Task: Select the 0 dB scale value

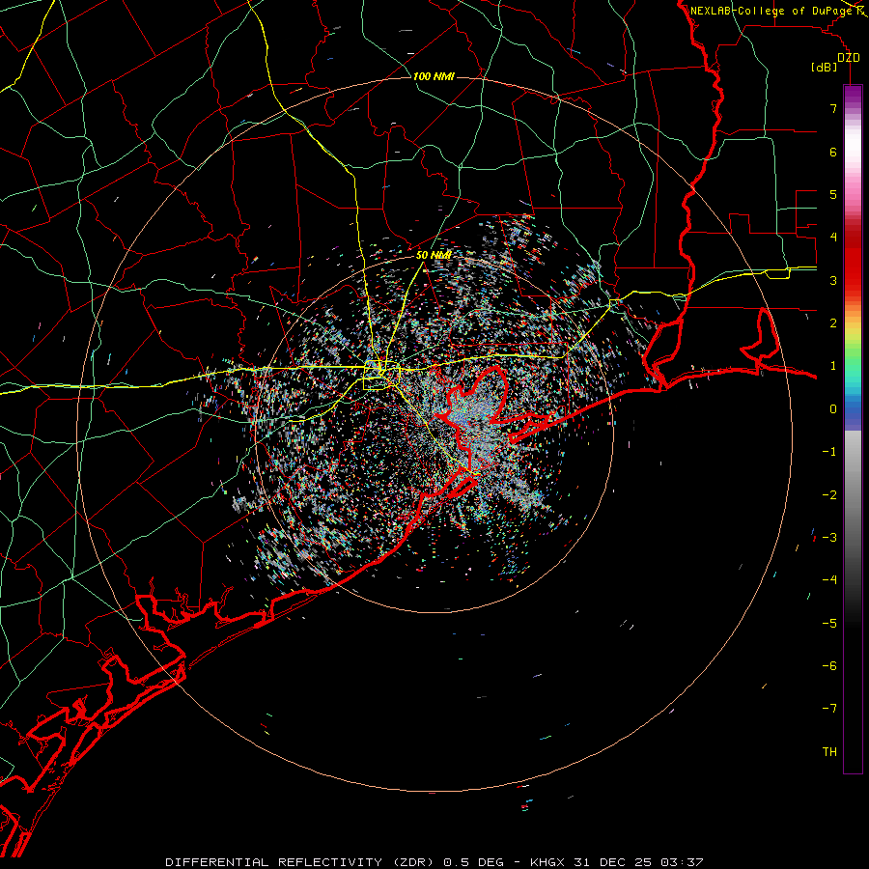Action: tap(833, 408)
